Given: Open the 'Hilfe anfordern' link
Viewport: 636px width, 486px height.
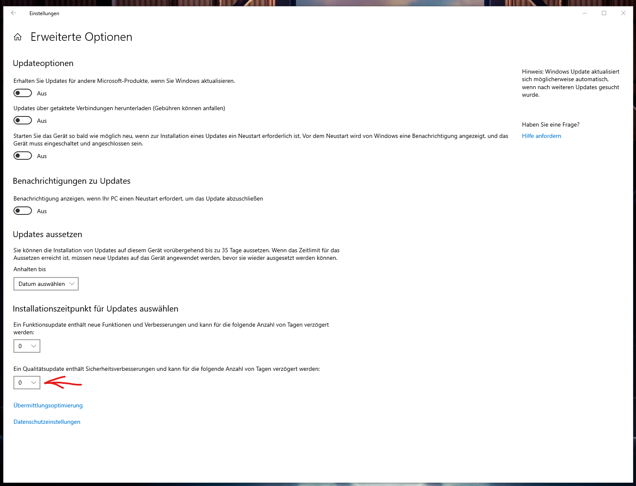Looking at the screenshot, I should pyautogui.click(x=541, y=136).
